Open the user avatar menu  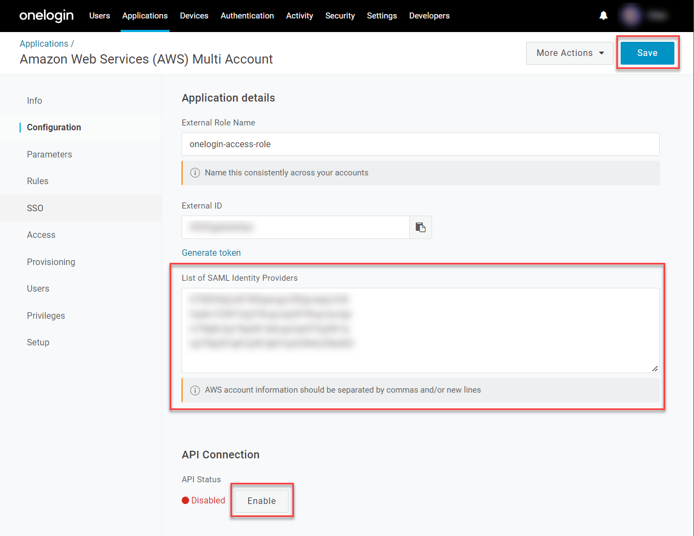tap(630, 16)
